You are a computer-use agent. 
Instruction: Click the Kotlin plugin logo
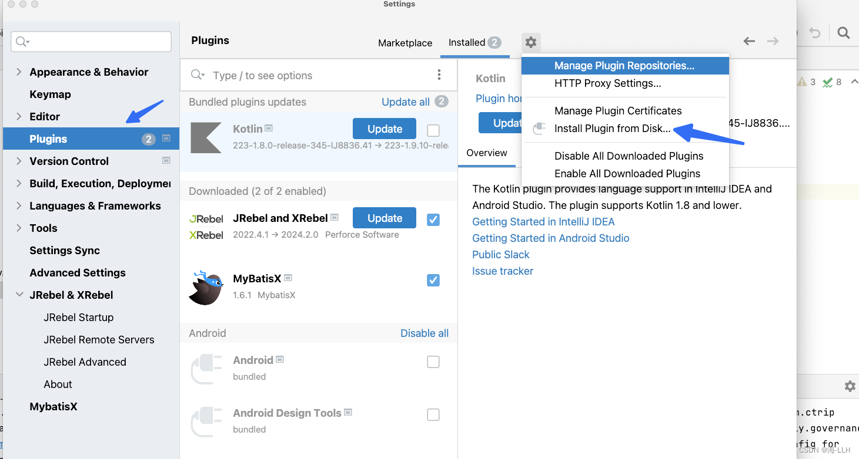click(x=206, y=137)
